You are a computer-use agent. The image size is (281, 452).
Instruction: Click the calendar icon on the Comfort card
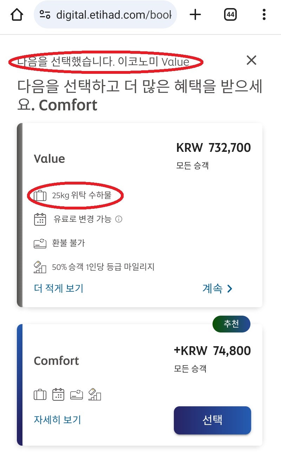point(58,394)
